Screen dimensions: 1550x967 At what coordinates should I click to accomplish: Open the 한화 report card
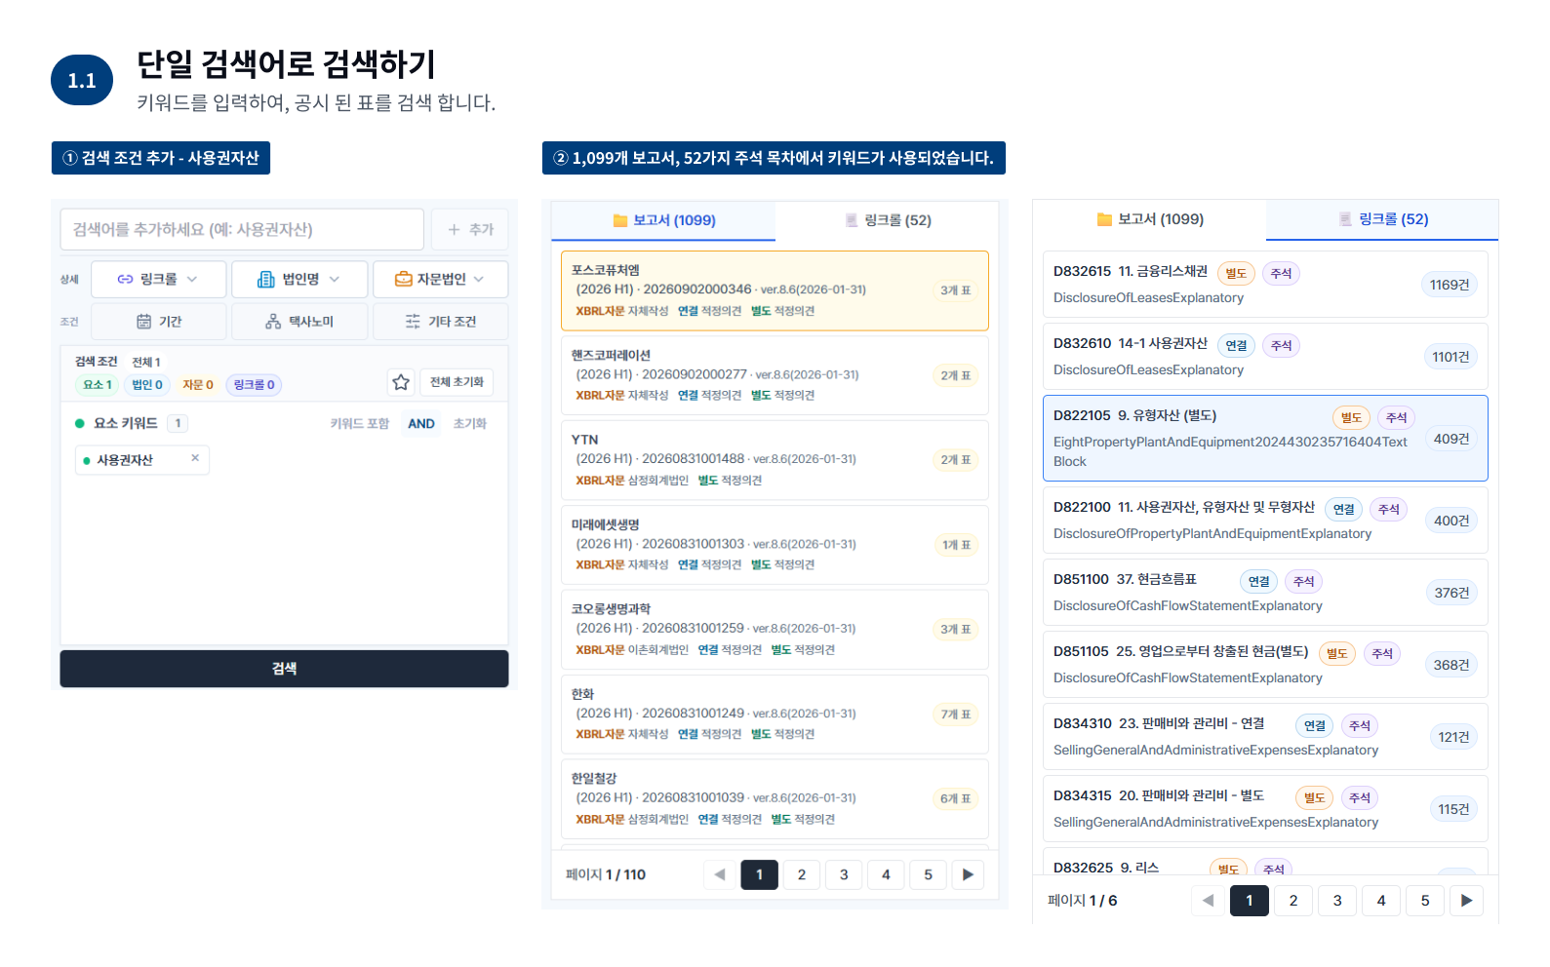coord(775,714)
